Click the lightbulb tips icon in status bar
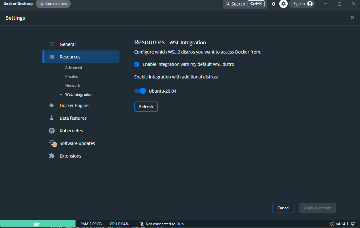 coord(353,224)
